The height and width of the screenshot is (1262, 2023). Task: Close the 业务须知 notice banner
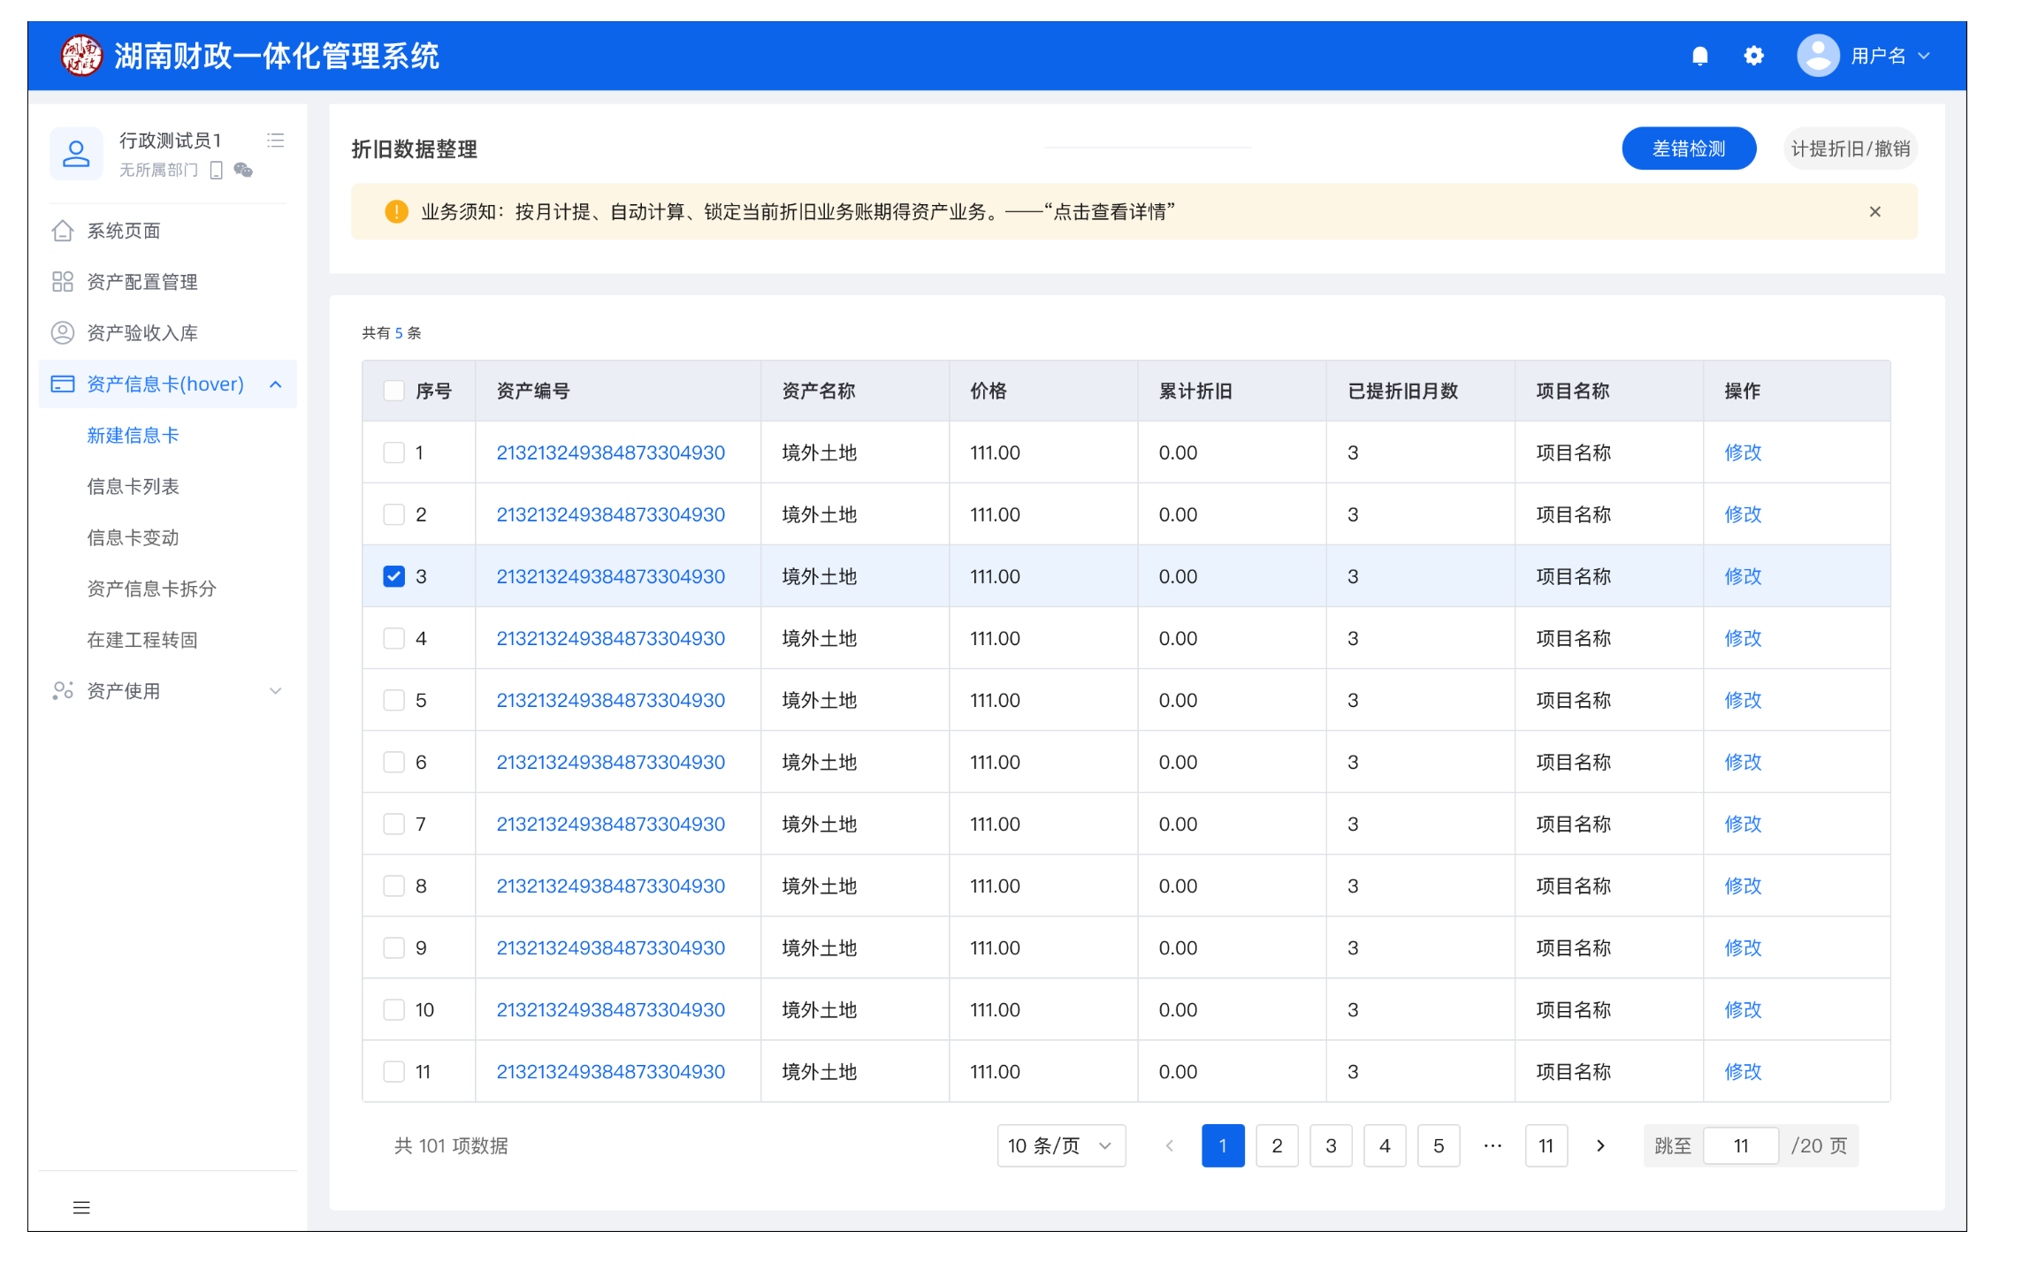1874,212
